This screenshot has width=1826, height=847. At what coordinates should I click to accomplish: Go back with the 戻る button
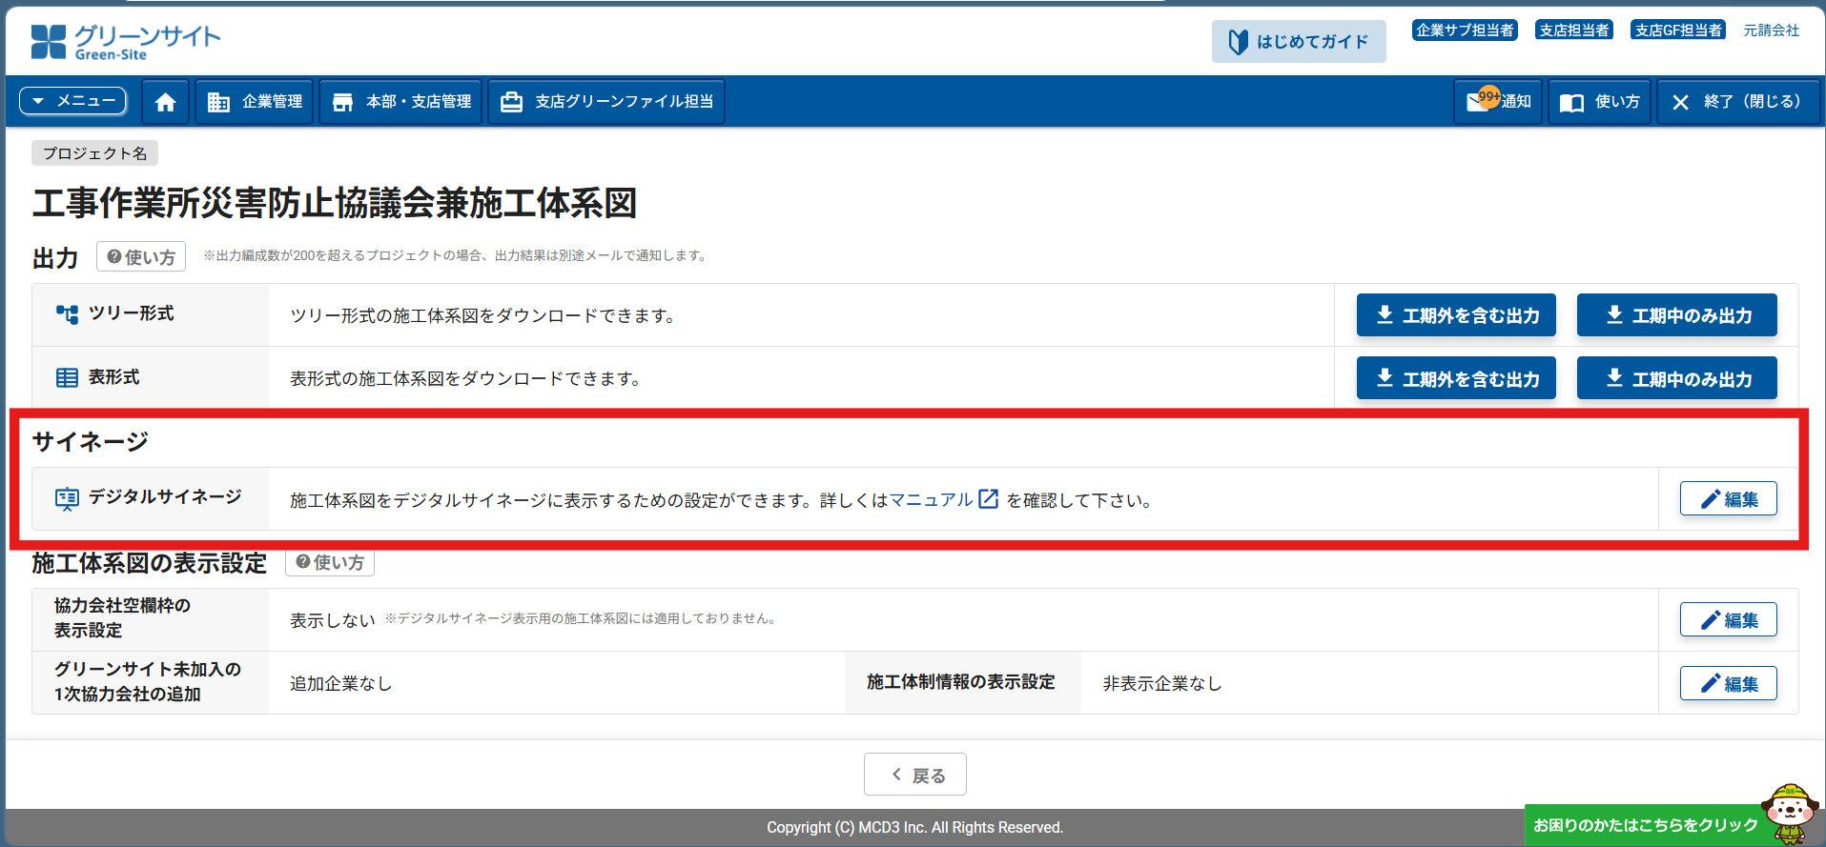click(914, 775)
